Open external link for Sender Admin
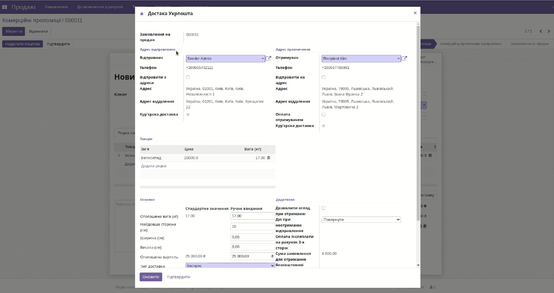This screenshot has height=293, width=554. pos(268,59)
